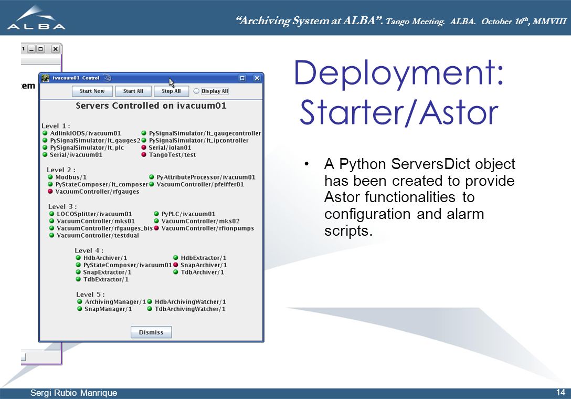Close the ivacuum01 Control window
This screenshot has height=399, width=571.
[x=257, y=78]
